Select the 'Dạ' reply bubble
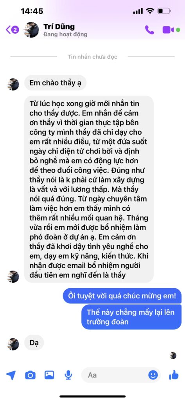Screen dimensions: 185x401 [34, 343]
